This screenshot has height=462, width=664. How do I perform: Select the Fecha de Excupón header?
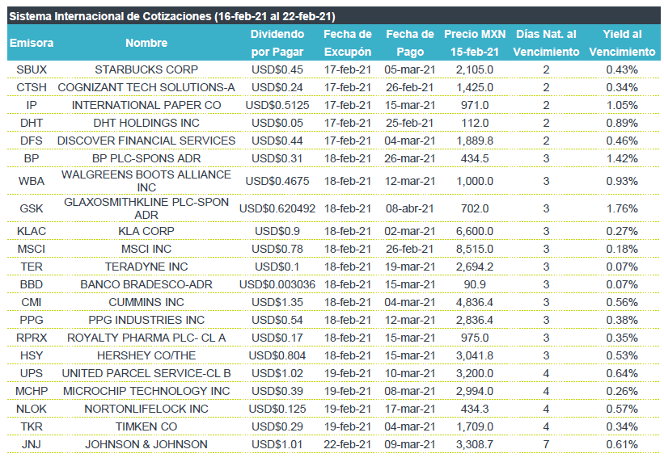[x=348, y=43]
